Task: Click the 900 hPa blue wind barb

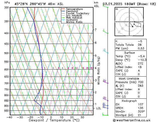Action: [106, 105]
